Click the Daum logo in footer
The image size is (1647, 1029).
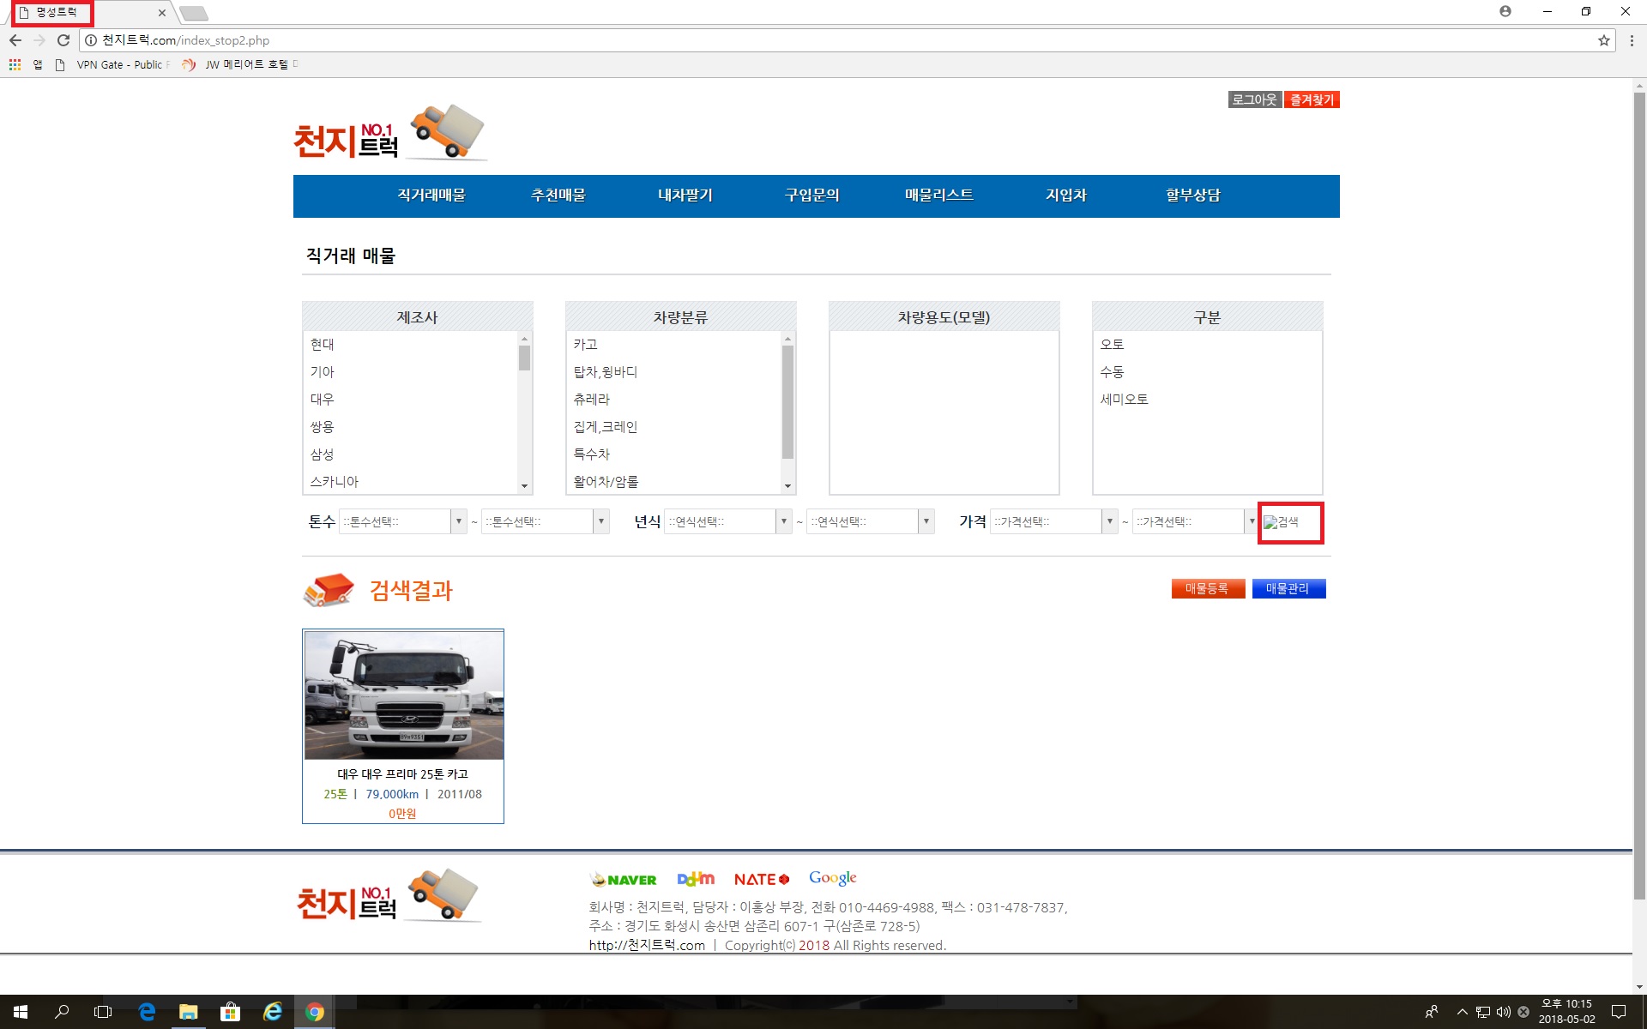696,879
